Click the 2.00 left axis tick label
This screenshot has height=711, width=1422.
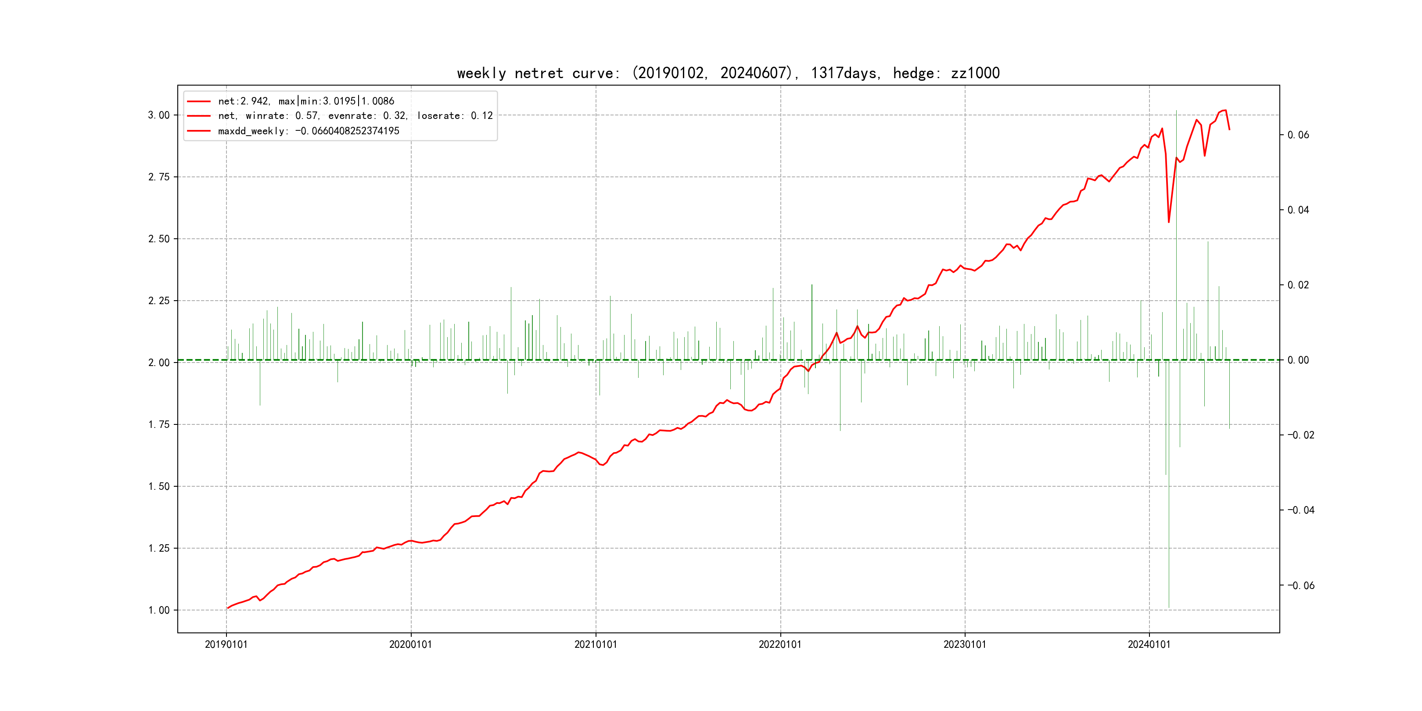pos(158,363)
